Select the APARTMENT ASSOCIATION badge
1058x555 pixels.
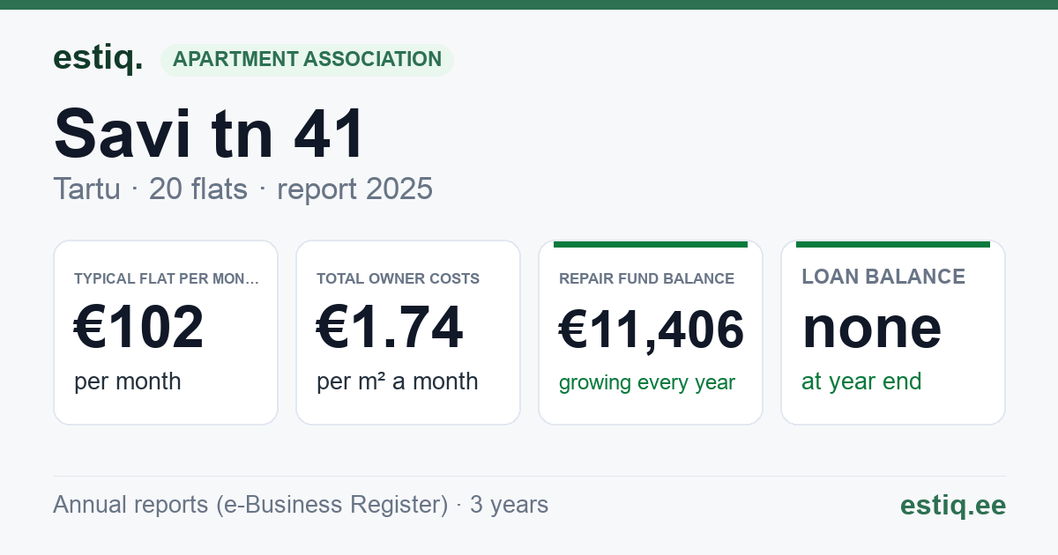point(307,60)
